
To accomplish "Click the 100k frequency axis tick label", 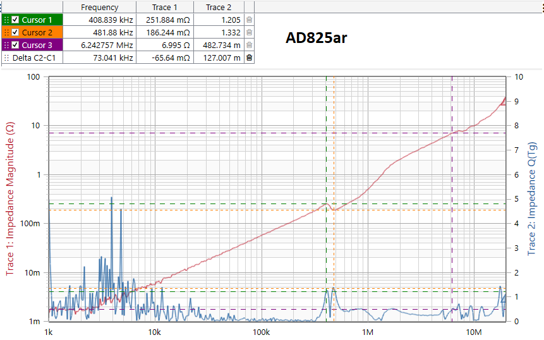I will (x=261, y=332).
